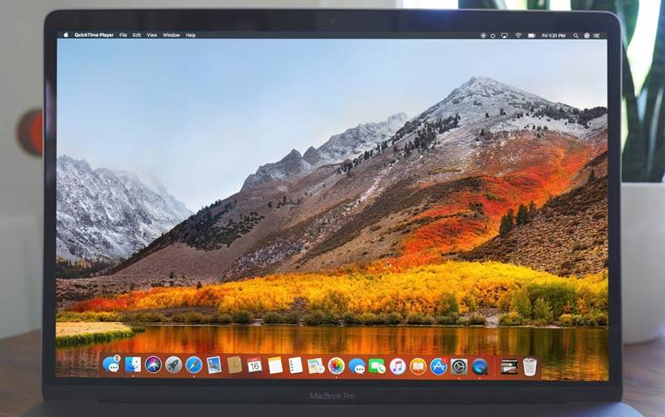Open the File menu
This screenshot has width=665, height=417.
[x=123, y=35]
